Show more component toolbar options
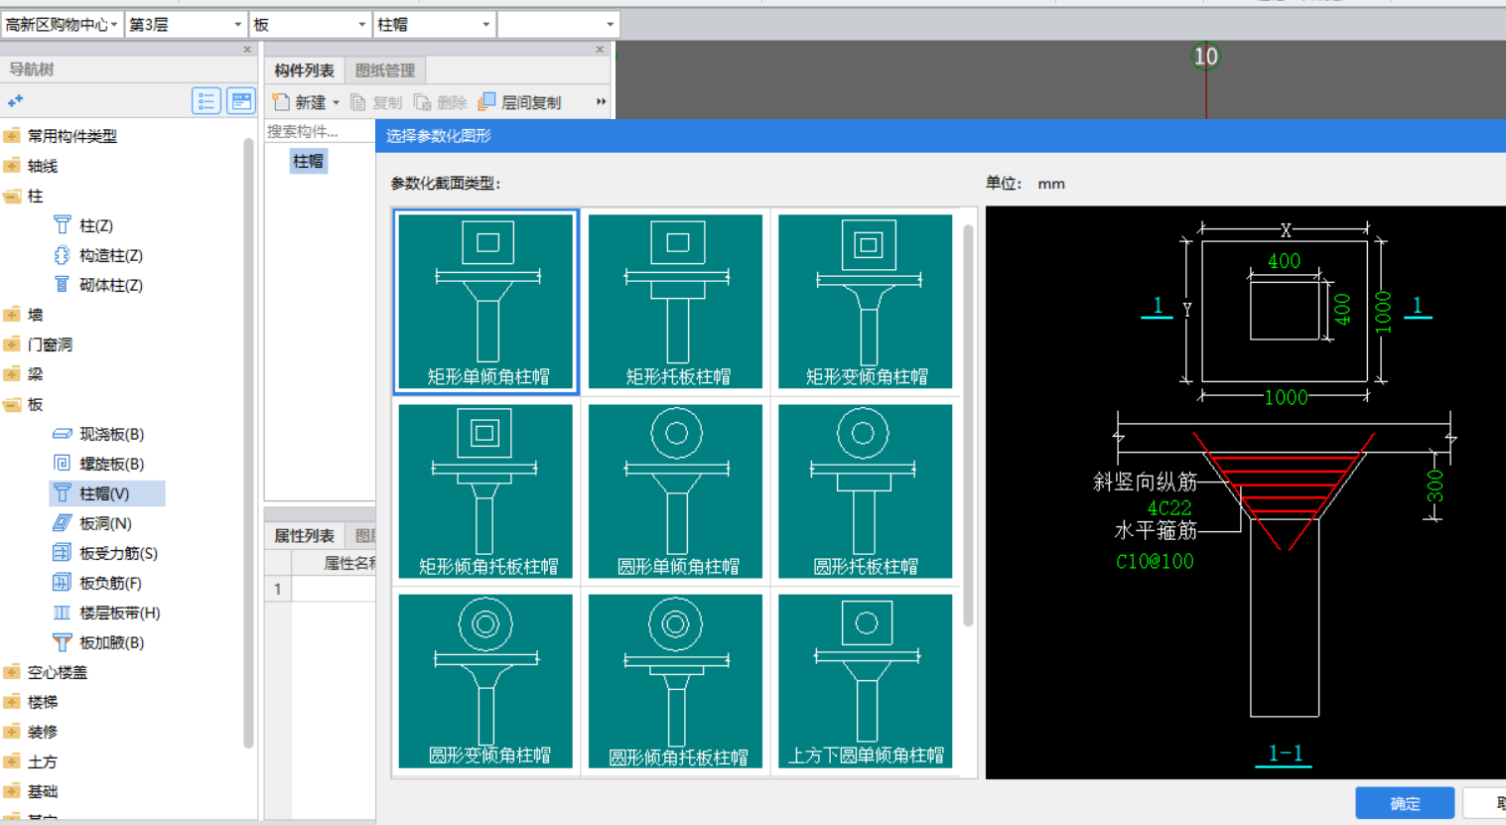 (x=601, y=101)
